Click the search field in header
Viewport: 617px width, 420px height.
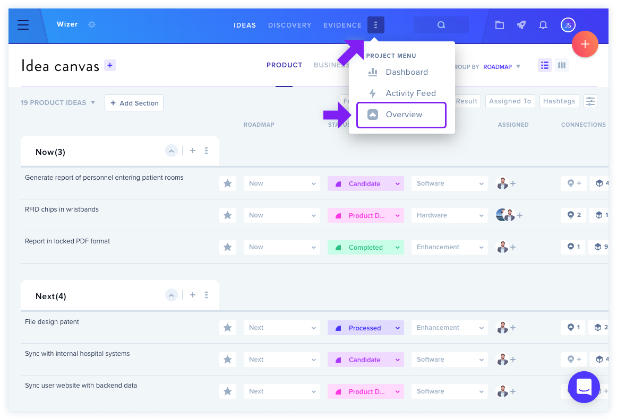pyautogui.click(x=441, y=25)
